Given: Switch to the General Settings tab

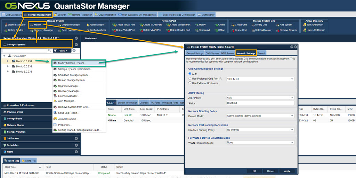Looking at the screenshot, I should [x=195, y=53].
